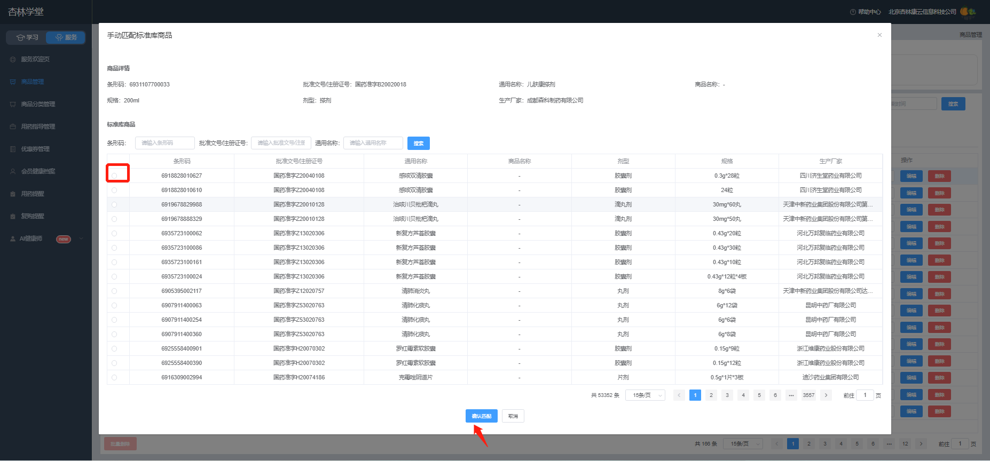Screen dimensions: 990x461
Task: Click next page arrow in background product list
Action: click(x=921, y=444)
